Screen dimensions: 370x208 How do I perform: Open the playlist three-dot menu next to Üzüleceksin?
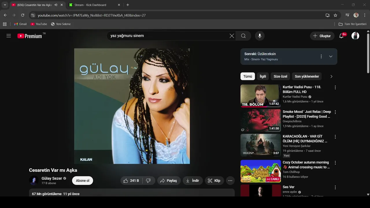point(321,56)
